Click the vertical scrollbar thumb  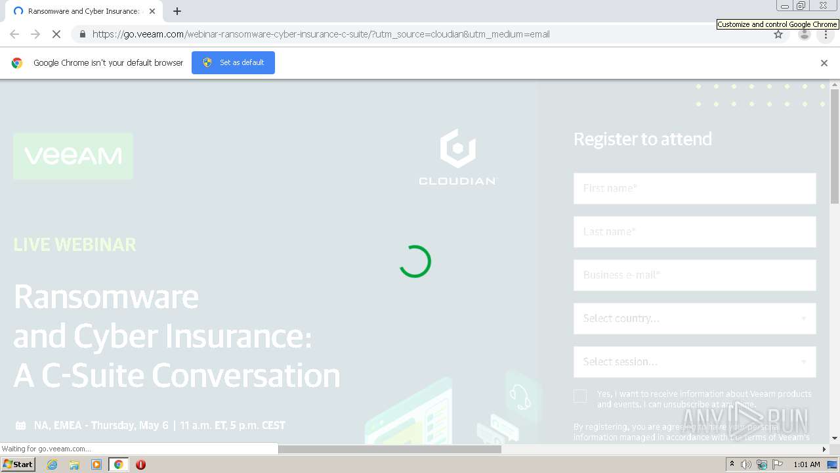point(835,147)
